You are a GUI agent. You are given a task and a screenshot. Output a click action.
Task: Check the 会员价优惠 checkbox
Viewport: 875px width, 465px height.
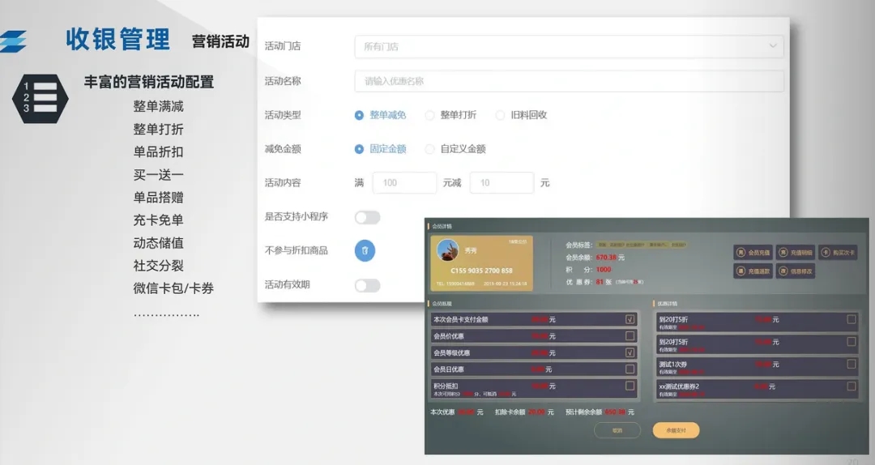(630, 336)
